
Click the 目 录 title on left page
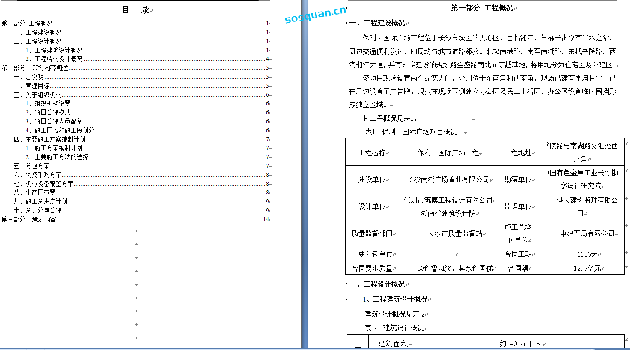(x=136, y=10)
